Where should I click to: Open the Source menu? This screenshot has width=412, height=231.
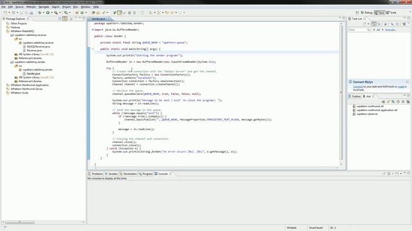19,7
